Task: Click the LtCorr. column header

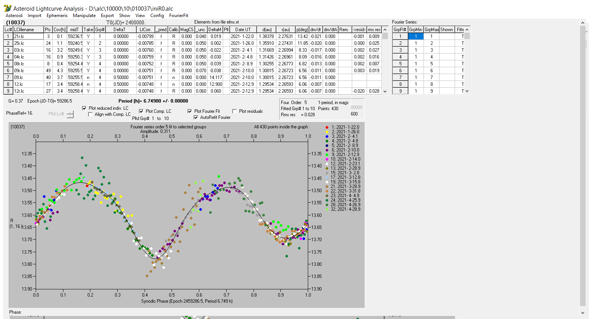Action: coord(145,30)
